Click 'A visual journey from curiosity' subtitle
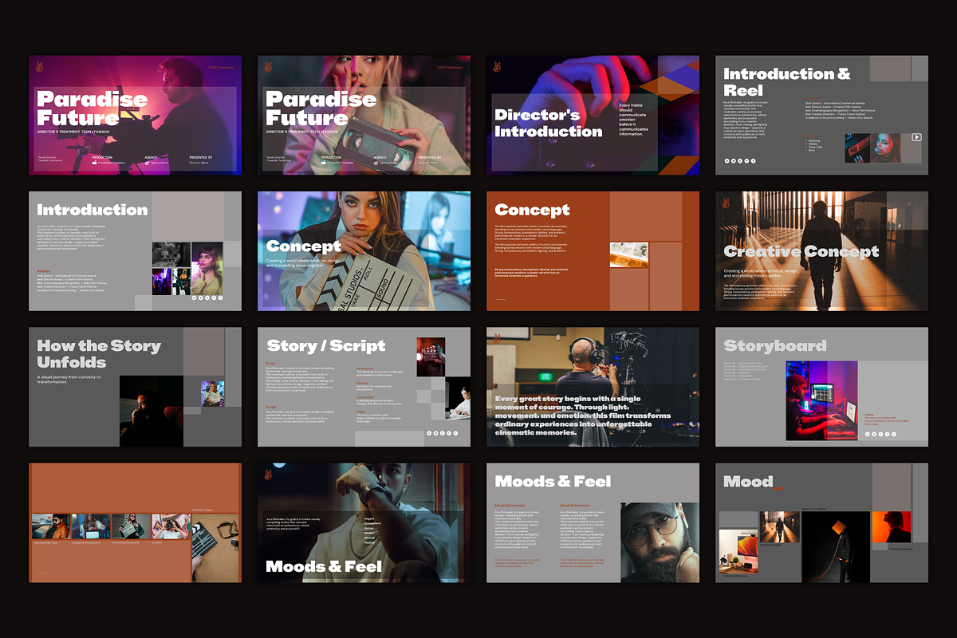Screen dimensions: 957x638 (69, 379)
